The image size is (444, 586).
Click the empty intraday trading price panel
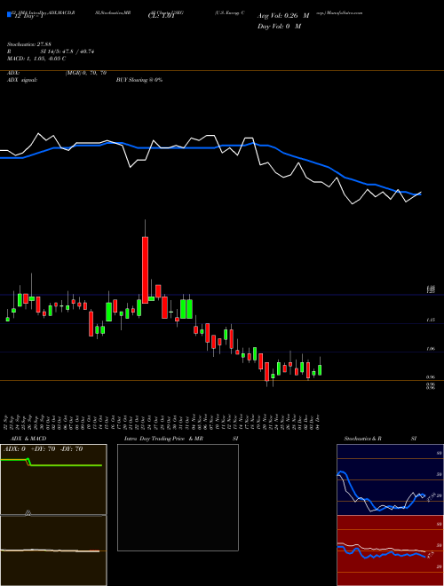click(x=178, y=497)
